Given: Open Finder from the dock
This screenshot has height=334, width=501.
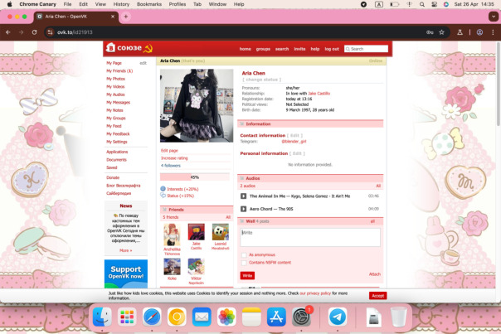Looking at the screenshot, I should click(102, 317).
